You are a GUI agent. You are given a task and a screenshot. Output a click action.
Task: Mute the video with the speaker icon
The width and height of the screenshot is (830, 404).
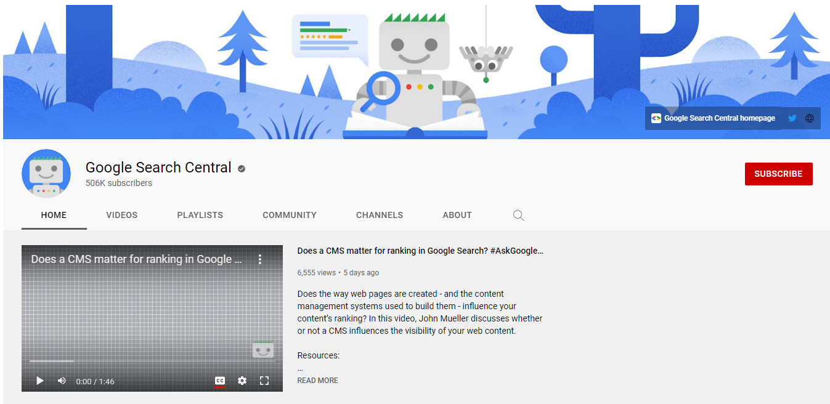[62, 381]
